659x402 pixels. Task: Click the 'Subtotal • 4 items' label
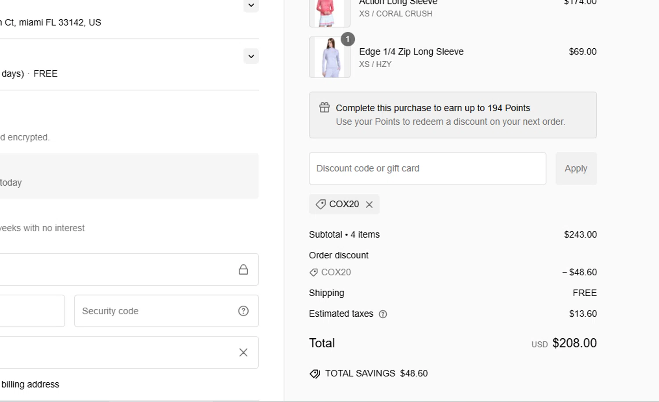[344, 235]
